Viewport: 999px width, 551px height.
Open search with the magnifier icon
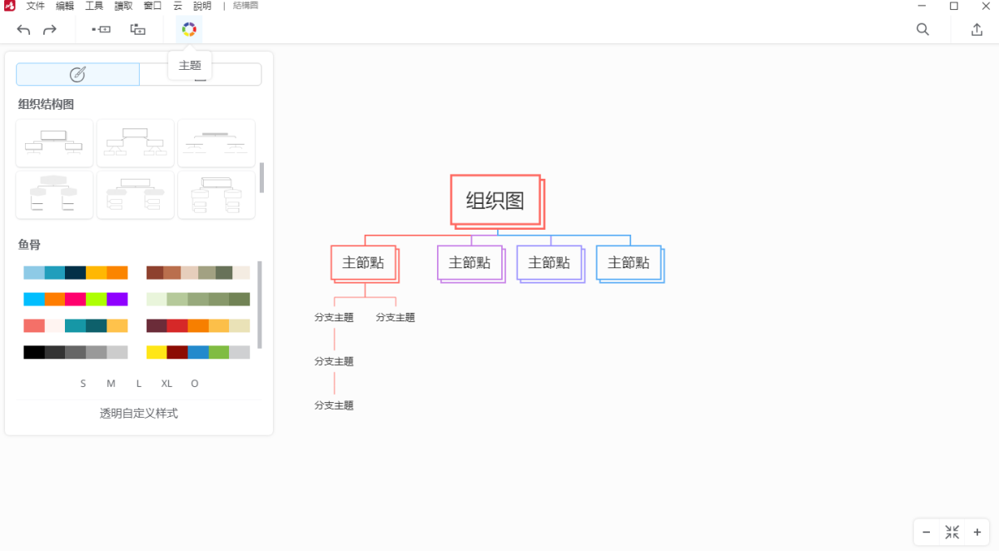922,29
